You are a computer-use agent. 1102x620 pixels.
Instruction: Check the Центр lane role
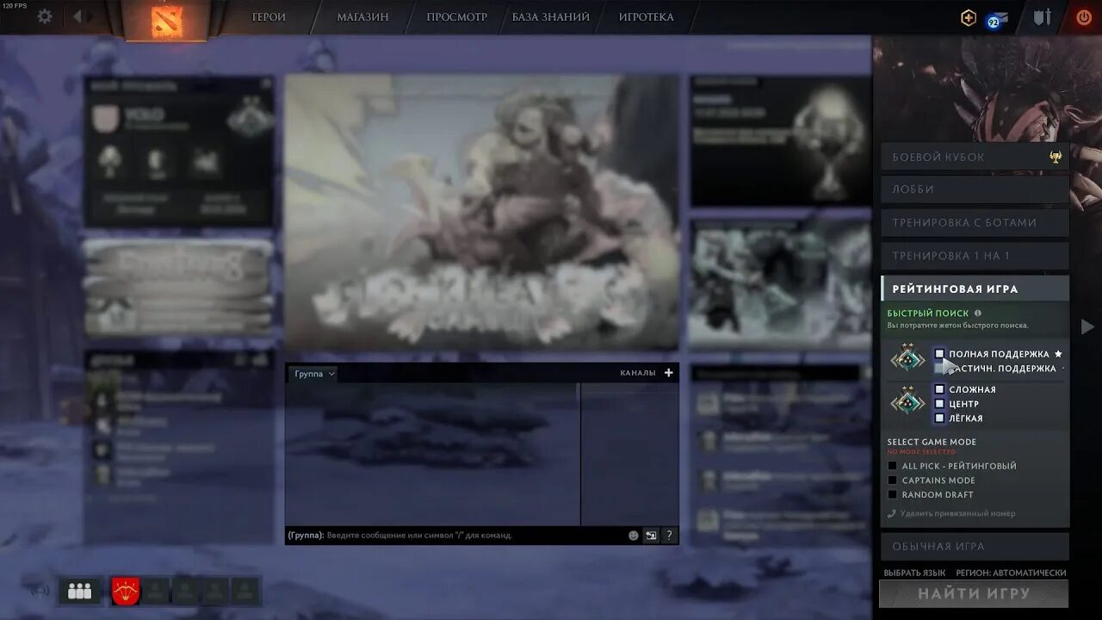[939, 404]
